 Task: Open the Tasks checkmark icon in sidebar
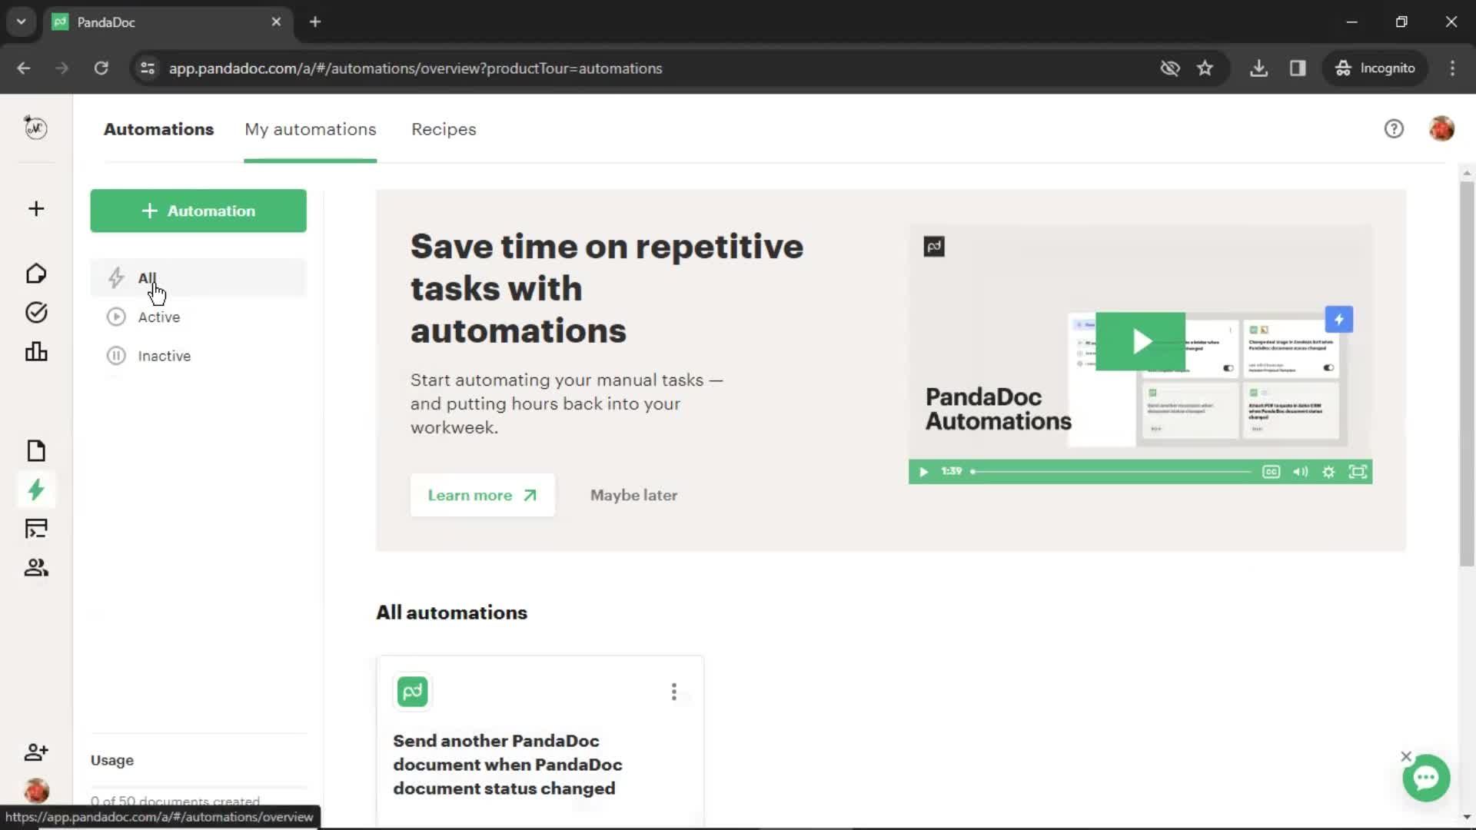36,312
